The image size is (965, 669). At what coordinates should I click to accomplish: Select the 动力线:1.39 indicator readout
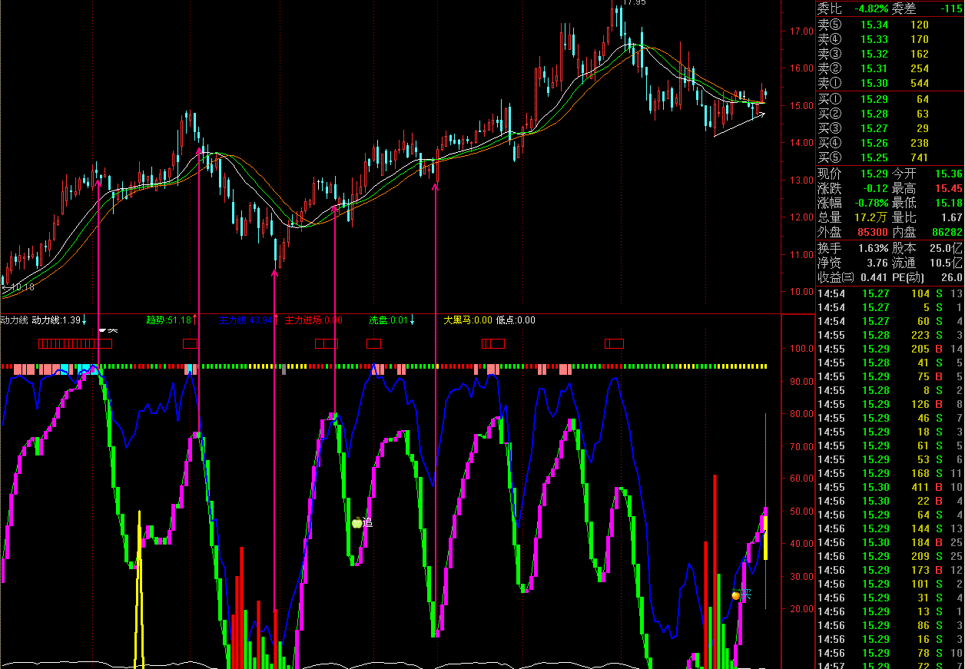point(59,320)
